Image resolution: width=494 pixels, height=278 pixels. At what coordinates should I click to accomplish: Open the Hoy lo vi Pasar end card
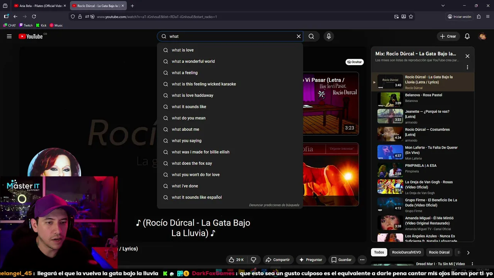click(x=331, y=103)
